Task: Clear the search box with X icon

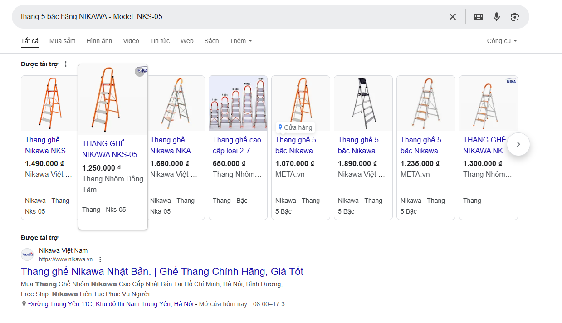Action: point(452,17)
